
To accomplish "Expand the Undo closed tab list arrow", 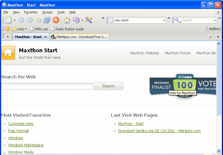I will [x=82, y=20].
